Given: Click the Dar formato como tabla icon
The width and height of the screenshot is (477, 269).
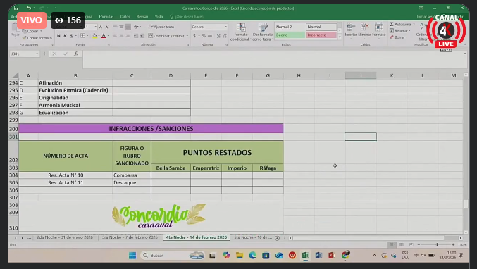Looking at the screenshot, I should 263,27.
